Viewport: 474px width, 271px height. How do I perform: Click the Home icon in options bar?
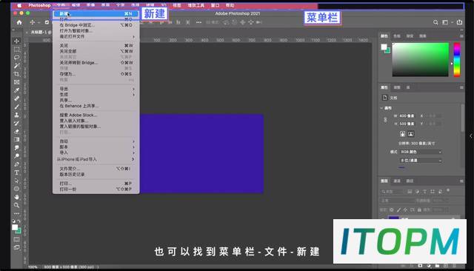coord(19,22)
